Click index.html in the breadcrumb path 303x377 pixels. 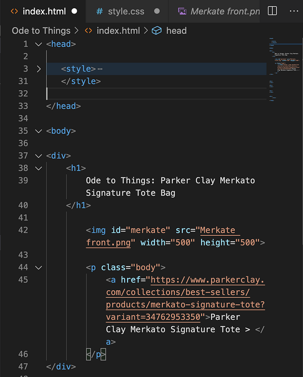coord(118,31)
